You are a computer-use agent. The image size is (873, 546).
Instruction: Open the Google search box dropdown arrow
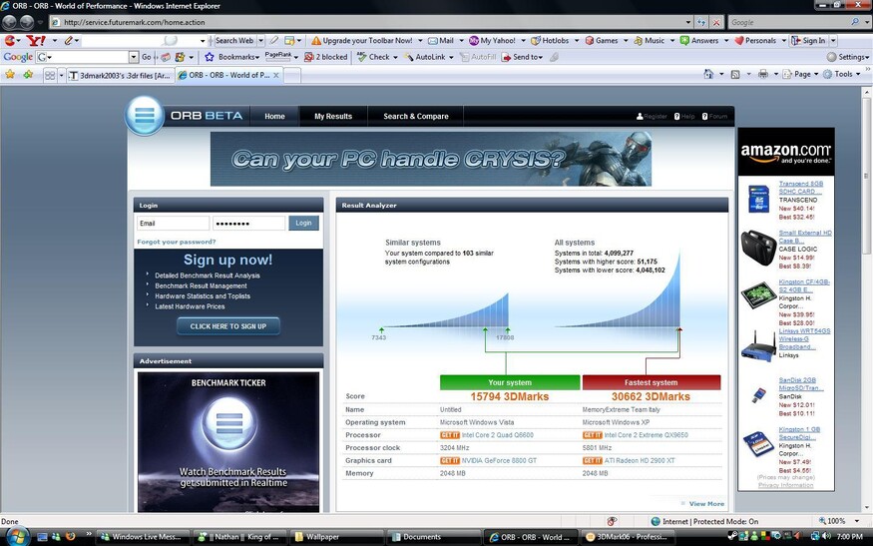(x=133, y=57)
